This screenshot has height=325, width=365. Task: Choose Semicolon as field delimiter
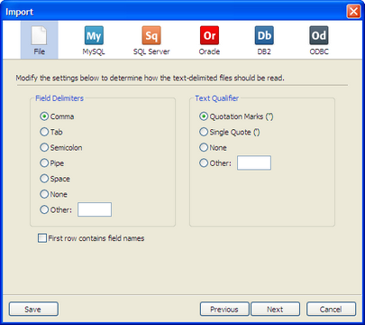pyautogui.click(x=44, y=147)
